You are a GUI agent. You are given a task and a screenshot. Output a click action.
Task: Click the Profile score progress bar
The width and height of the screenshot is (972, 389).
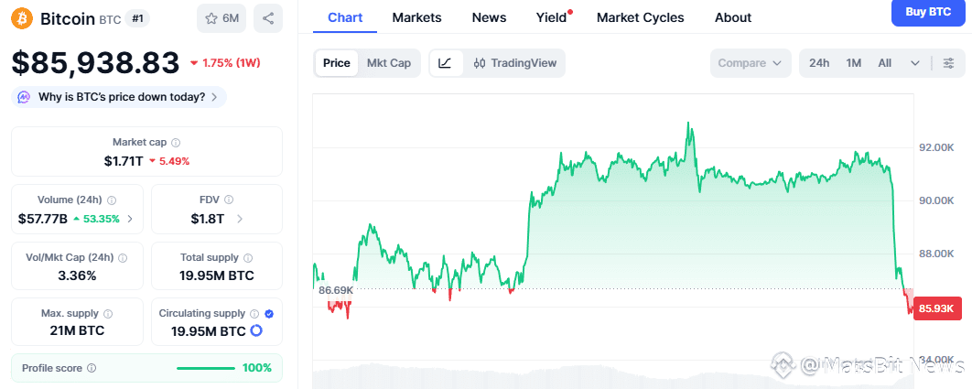coord(206,368)
